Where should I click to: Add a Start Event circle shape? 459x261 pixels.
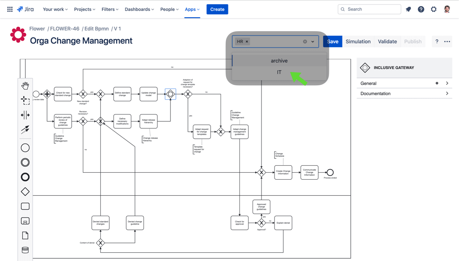(25, 148)
